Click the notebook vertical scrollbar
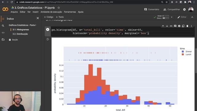Viewport: 197px width, 111px height. [196, 60]
